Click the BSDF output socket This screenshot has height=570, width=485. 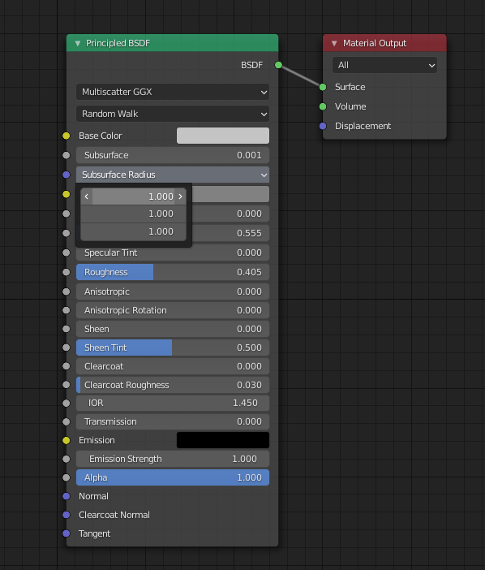point(278,65)
